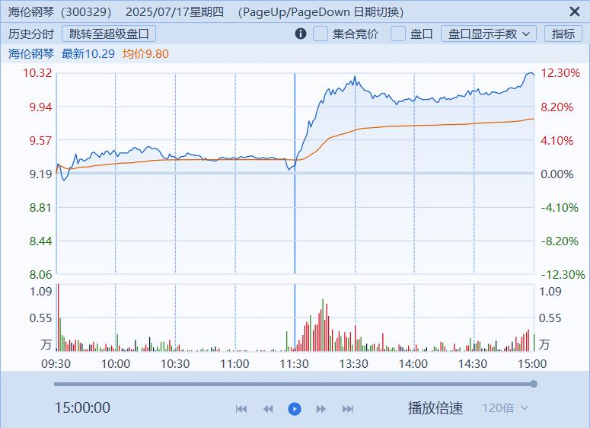This screenshot has width=590, height=428.
Task: Open the 指标 button
Action: tap(563, 34)
